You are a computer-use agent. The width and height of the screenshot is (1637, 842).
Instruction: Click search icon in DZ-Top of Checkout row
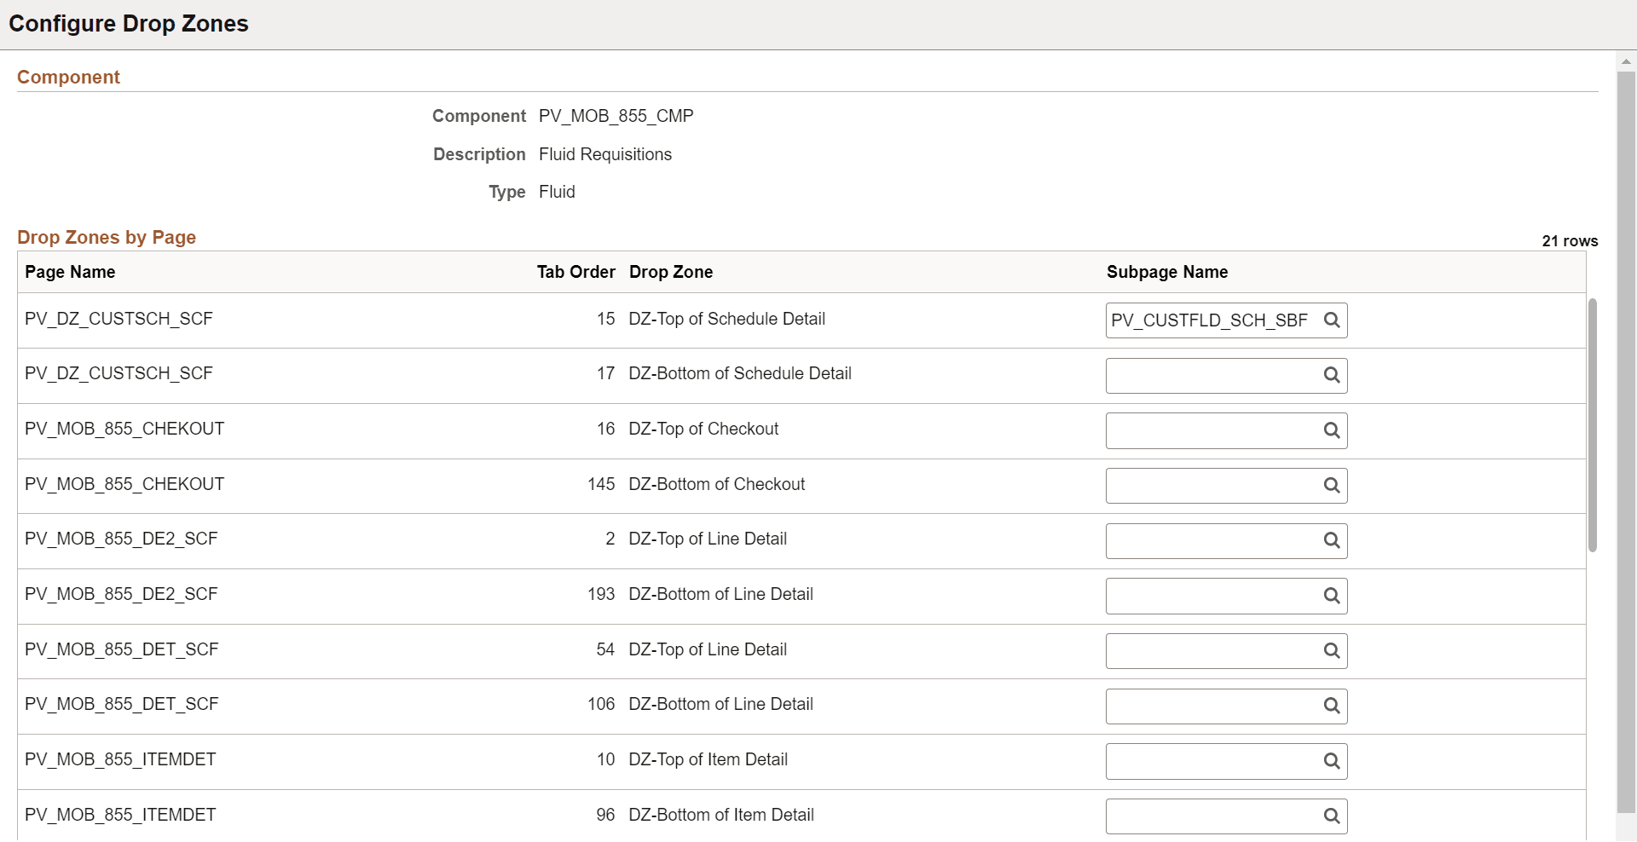click(x=1333, y=430)
